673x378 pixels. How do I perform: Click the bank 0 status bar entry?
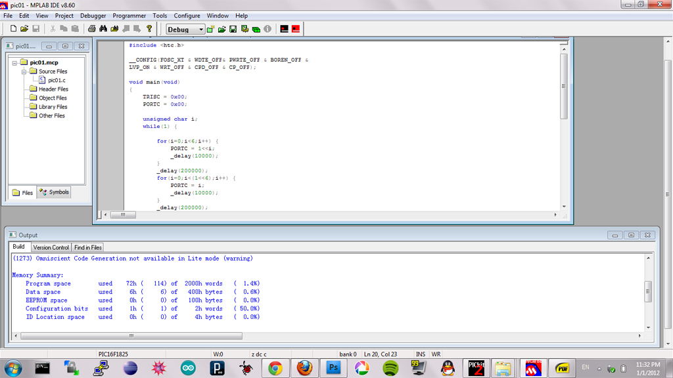click(348, 354)
